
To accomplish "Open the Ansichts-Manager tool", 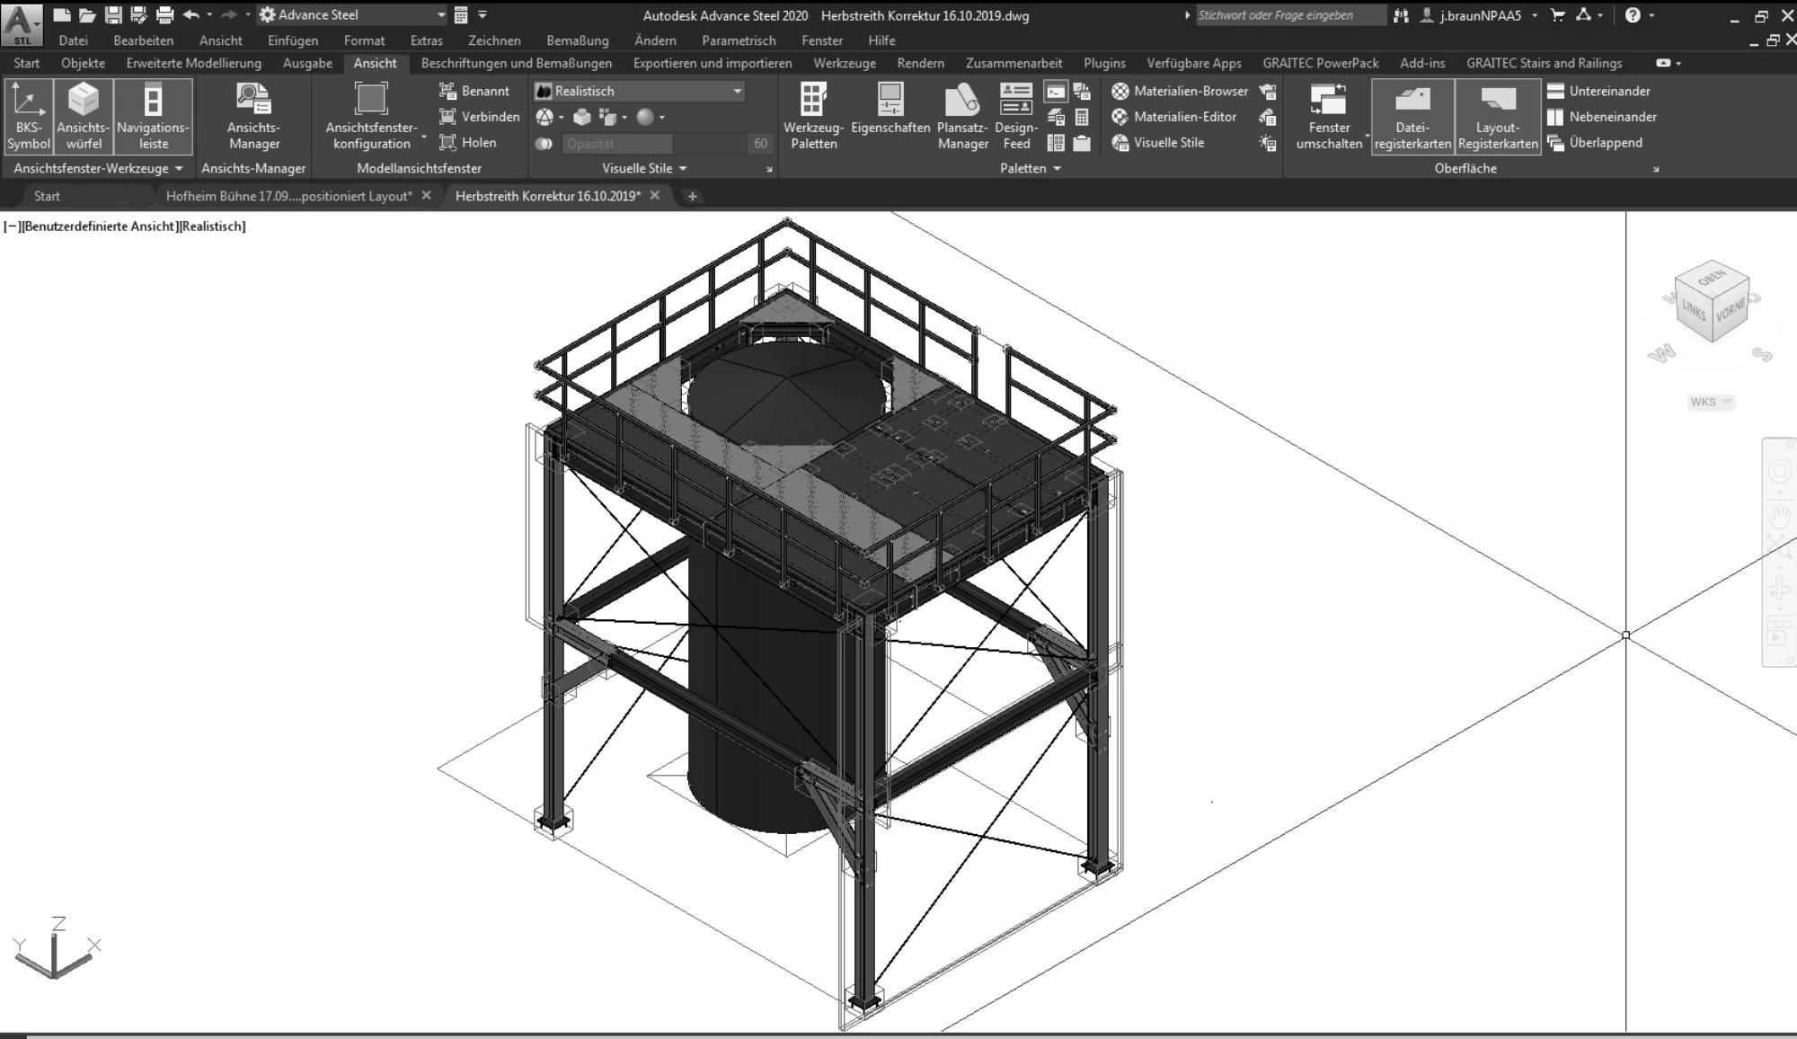I will 253,116.
